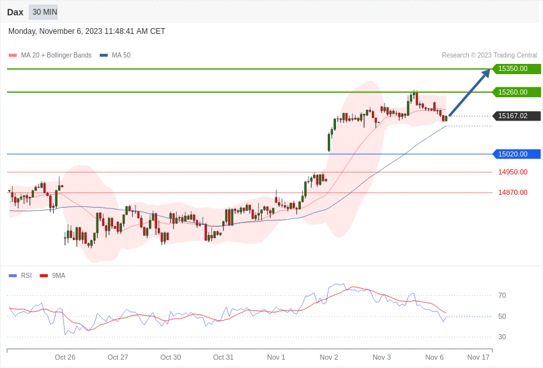543x368 pixels.
Task: Select the 15350.00 resistance price tag
Action: click(516, 68)
